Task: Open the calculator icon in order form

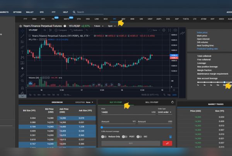Action: (x=171, y=137)
